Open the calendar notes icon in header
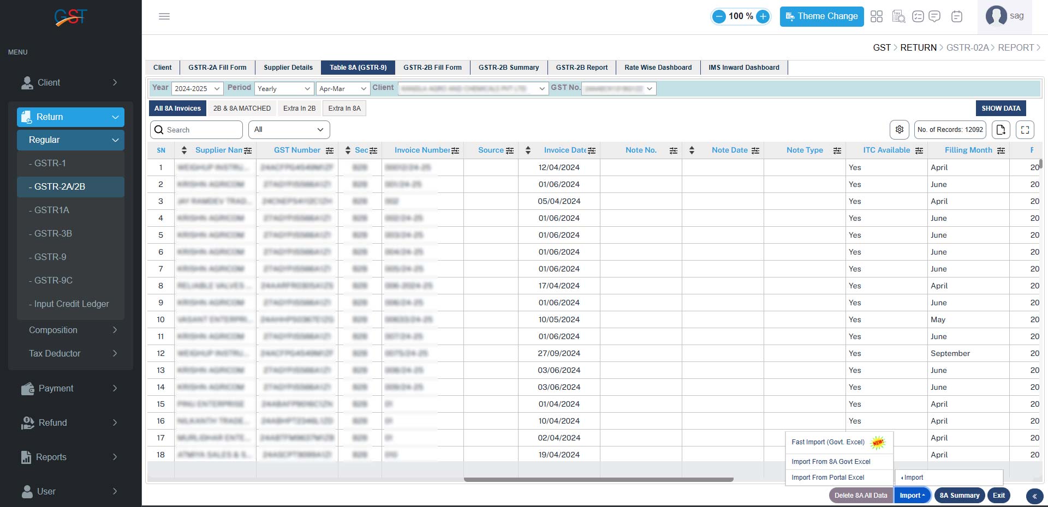Image resolution: width=1048 pixels, height=507 pixels. coord(956,16)
